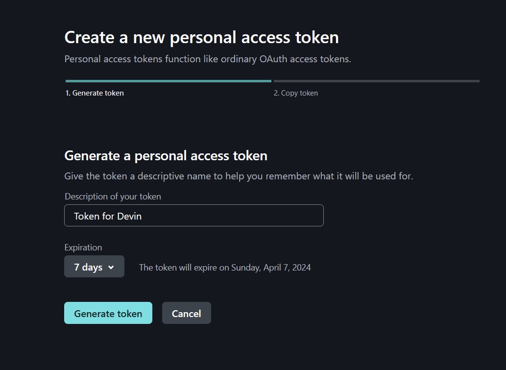This screenshot has height=370, width=506.
Task: Click the '7 days' text in expiration selector
Action: 88,267
